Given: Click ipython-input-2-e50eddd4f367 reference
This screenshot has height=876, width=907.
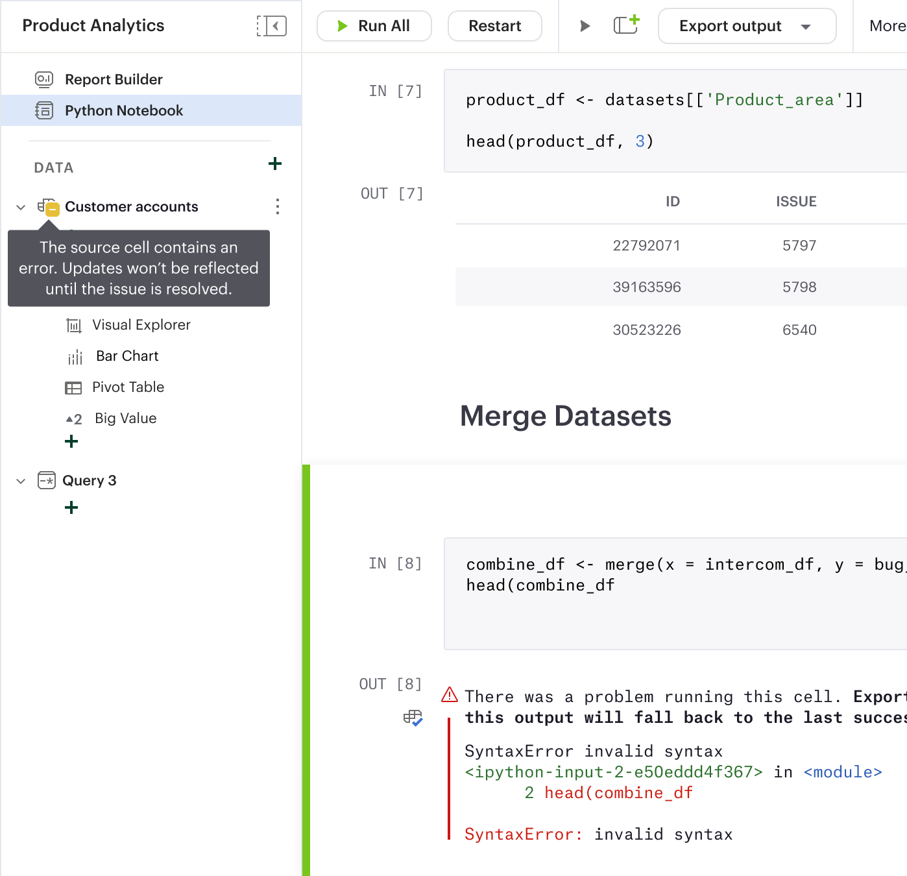Looking at the screenshot, I should coord(614,772).
